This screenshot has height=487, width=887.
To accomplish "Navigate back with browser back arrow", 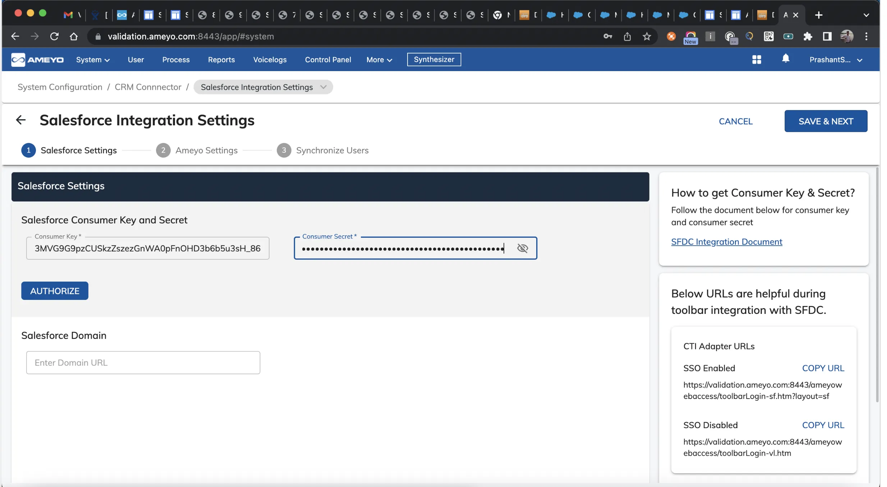I will [15, 36].
